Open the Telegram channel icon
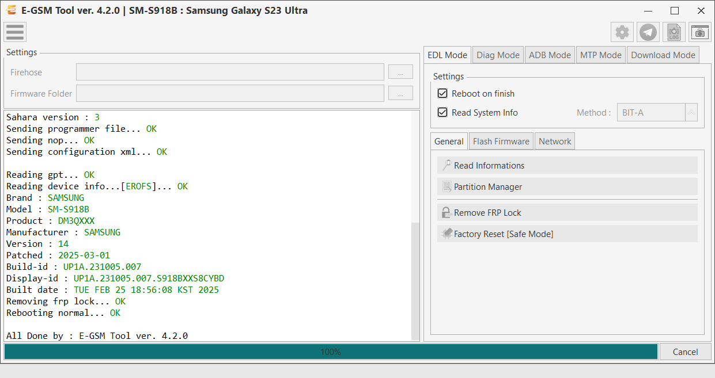Viewport: 715px width, 378px height. 649,32
